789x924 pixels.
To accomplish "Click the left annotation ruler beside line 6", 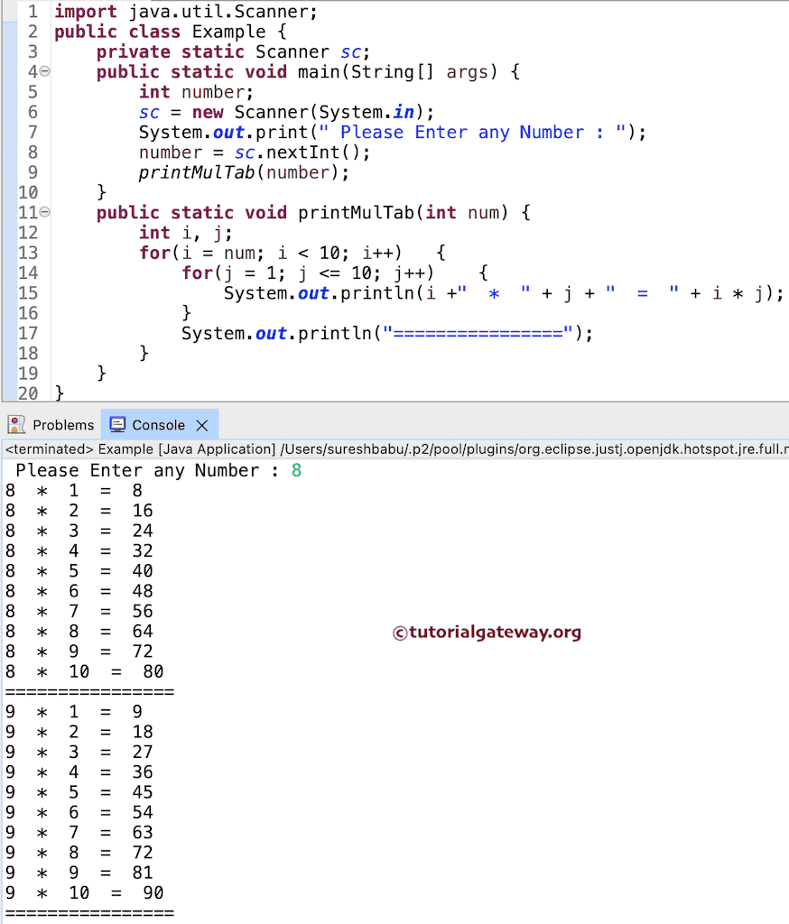I will click(x=9, y=112).
